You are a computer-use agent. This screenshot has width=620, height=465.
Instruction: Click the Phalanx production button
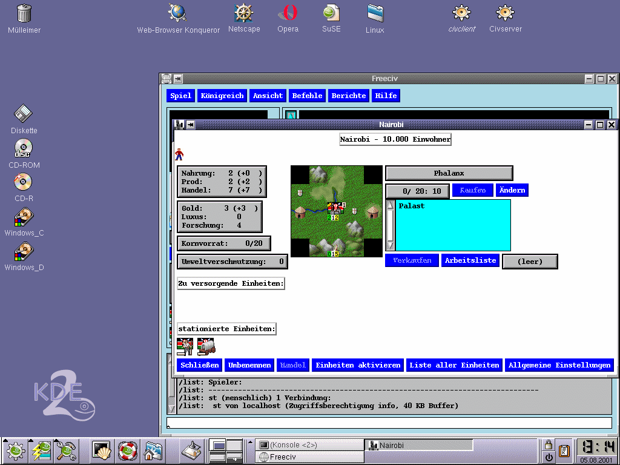(x=449, y=173)
